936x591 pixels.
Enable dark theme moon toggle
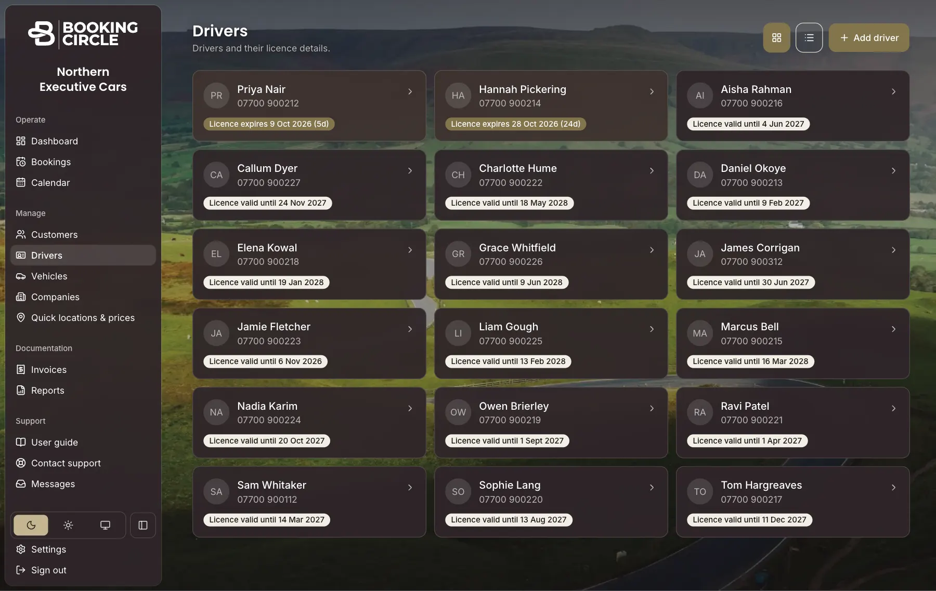[31, 525]
